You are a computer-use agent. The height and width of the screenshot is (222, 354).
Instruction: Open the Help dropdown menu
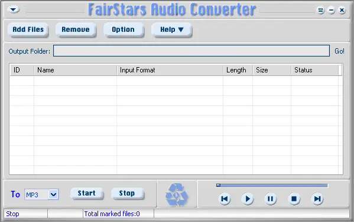171,29
